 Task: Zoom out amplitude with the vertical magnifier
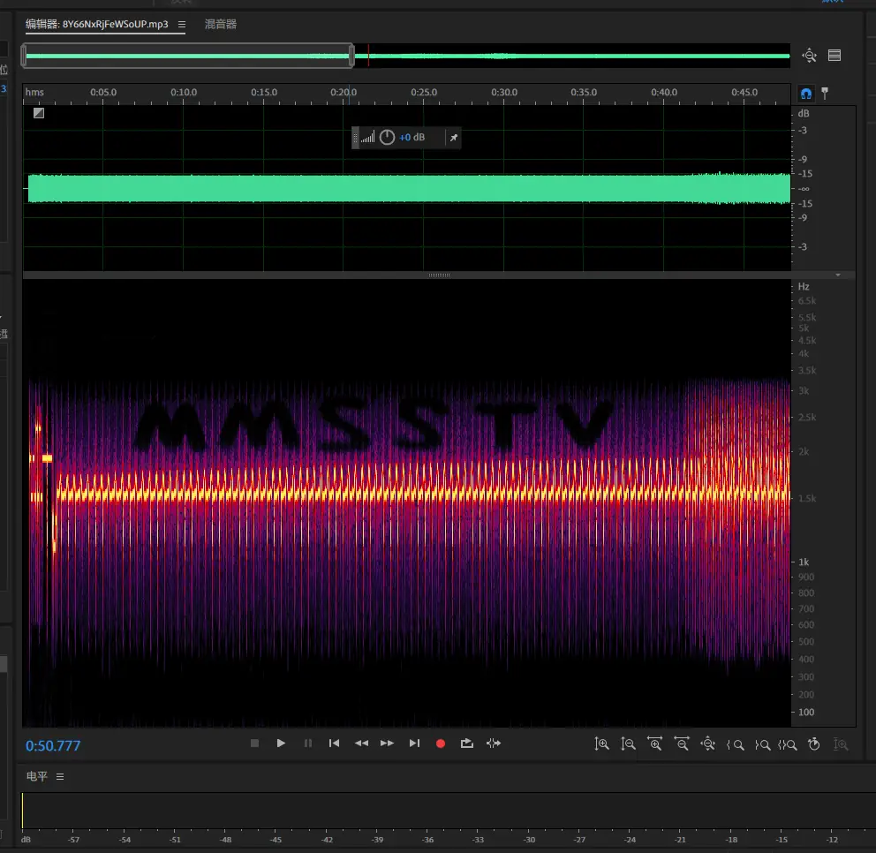(629, 744)
